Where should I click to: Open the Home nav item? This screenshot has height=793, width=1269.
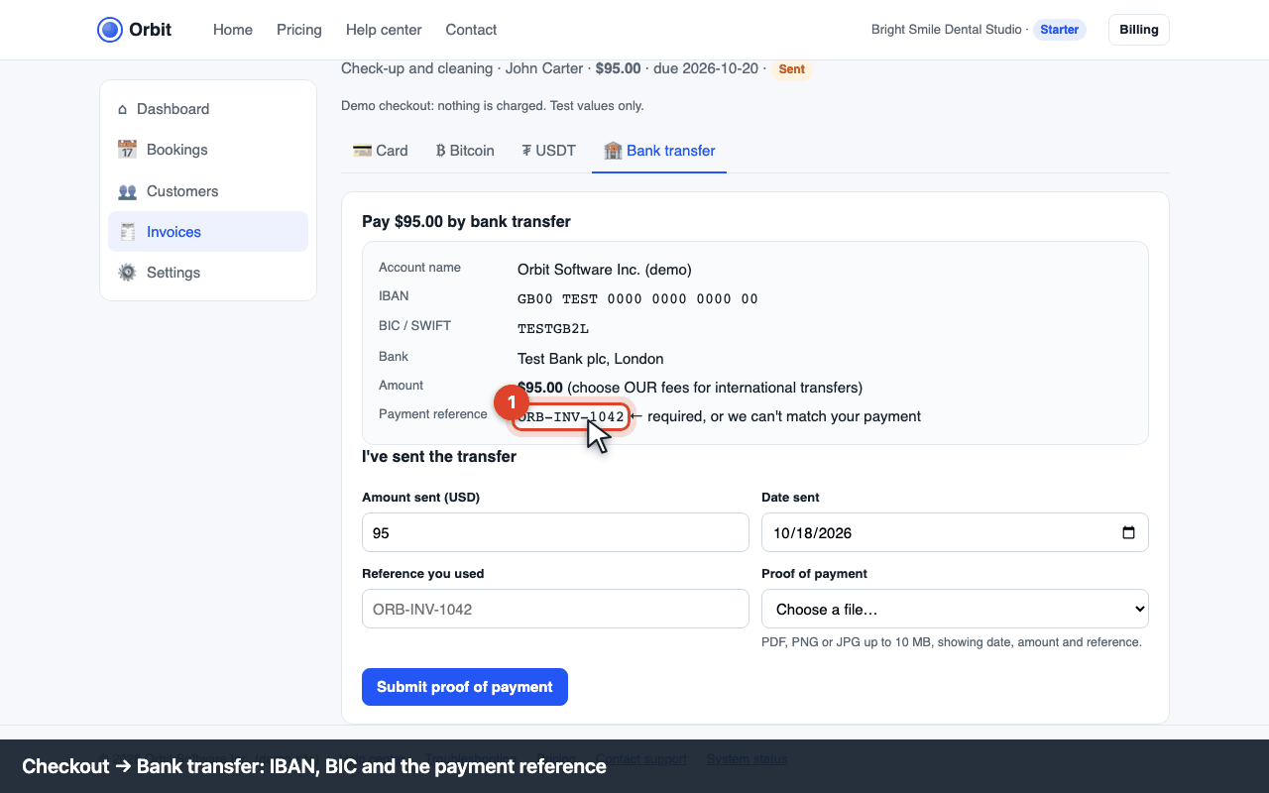[x=233, y=30]
